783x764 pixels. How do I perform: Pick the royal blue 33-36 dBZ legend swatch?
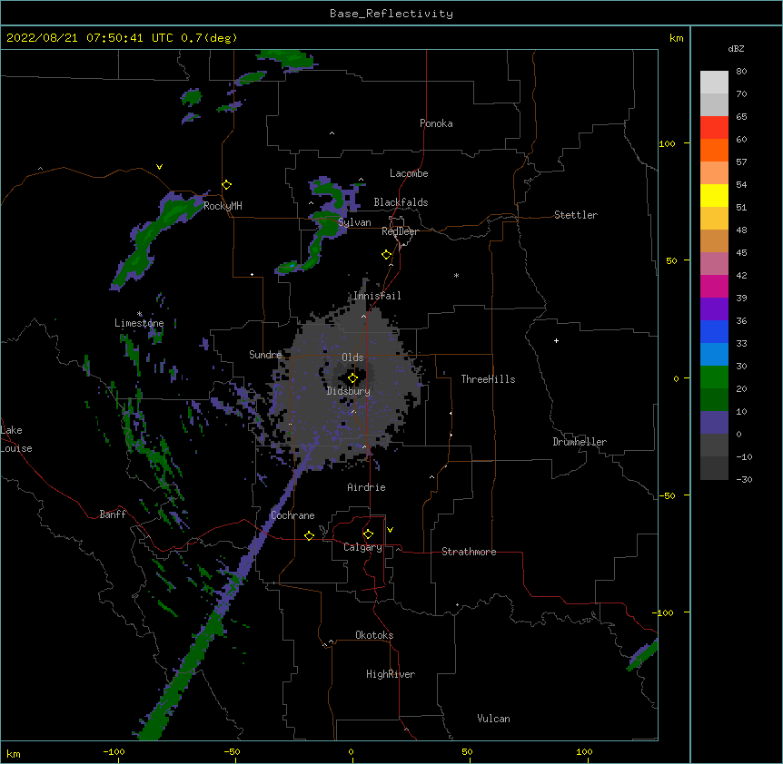[714, 331]
